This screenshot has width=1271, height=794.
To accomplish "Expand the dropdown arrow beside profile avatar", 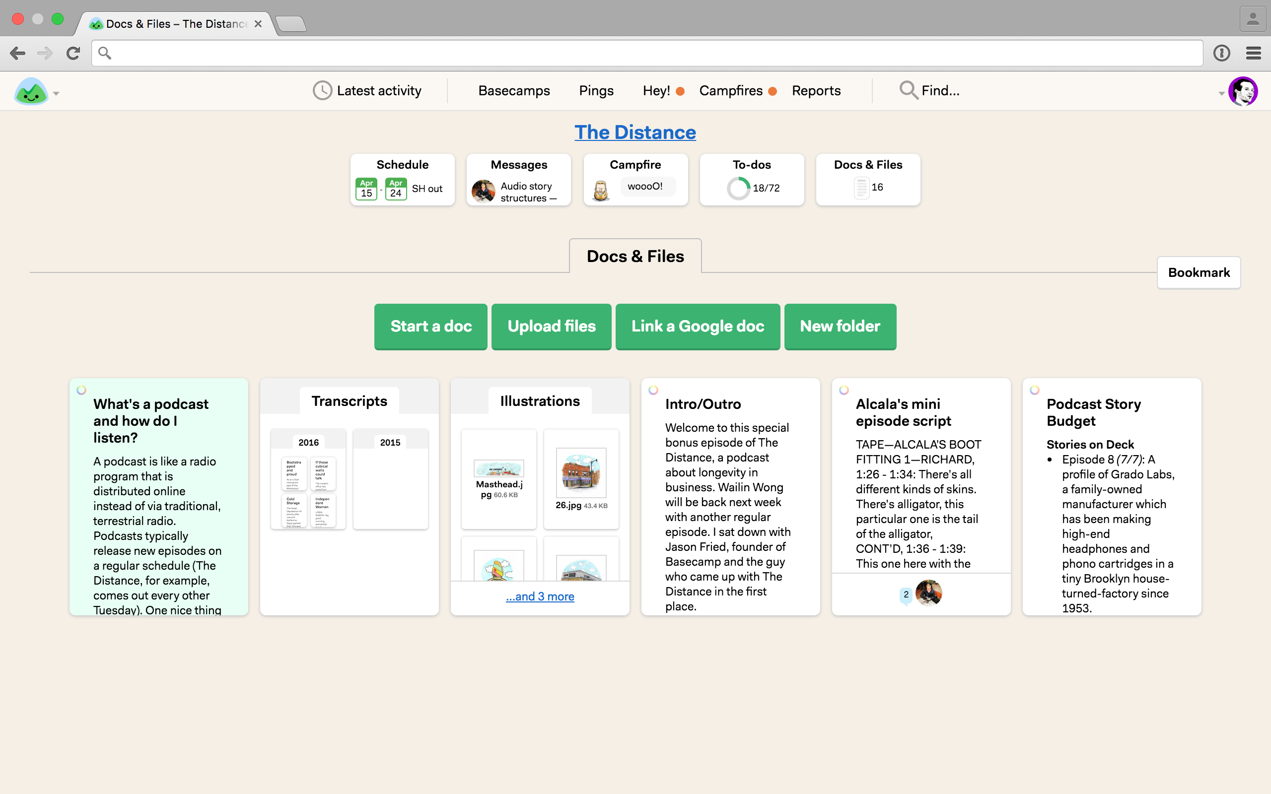I will click(x=1221, y=94).
